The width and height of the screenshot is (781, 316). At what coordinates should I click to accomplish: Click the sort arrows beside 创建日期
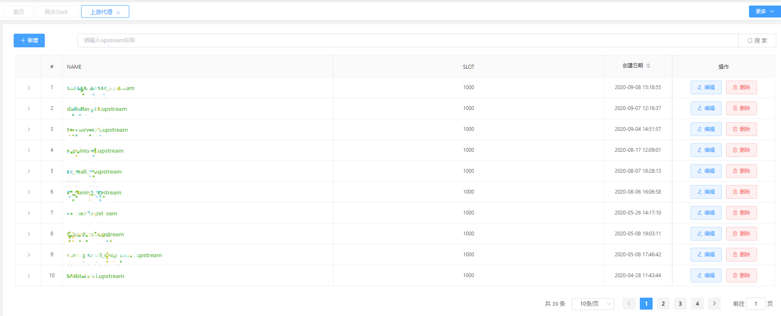tap(648, 66)
